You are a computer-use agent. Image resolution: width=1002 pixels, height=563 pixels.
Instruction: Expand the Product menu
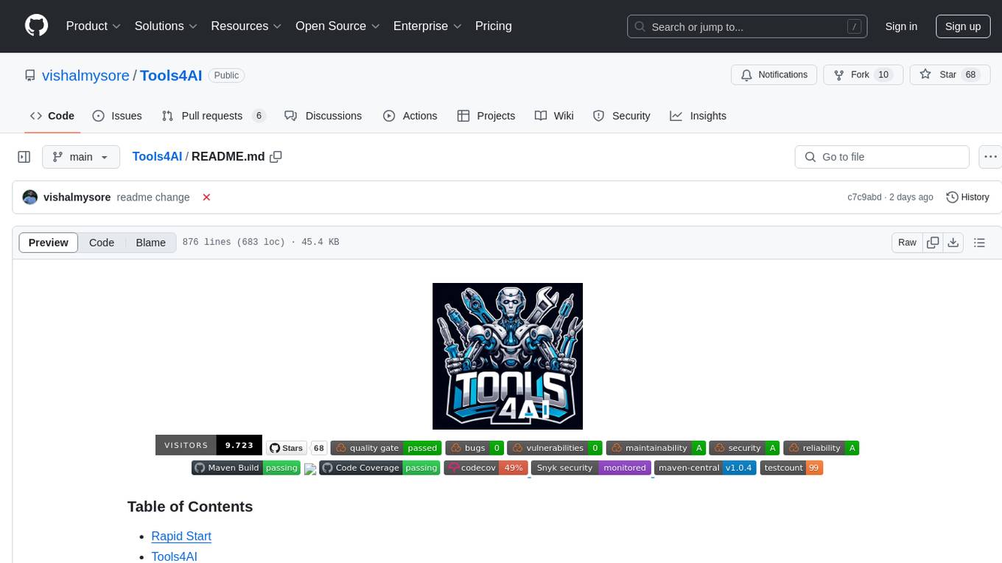click(x=94, y=26)
